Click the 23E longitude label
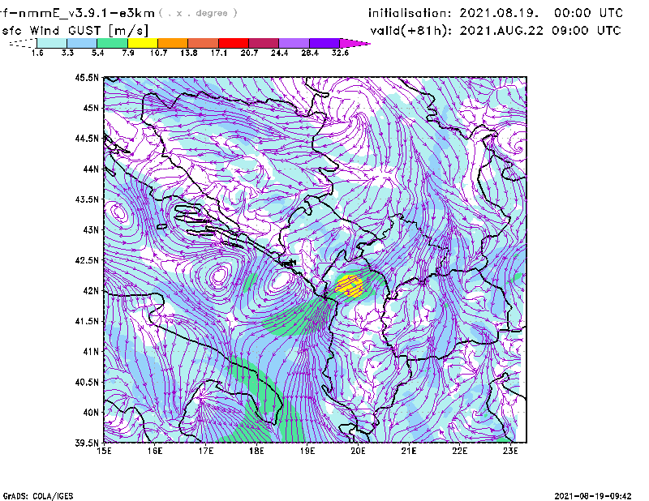 coord(510,451)
